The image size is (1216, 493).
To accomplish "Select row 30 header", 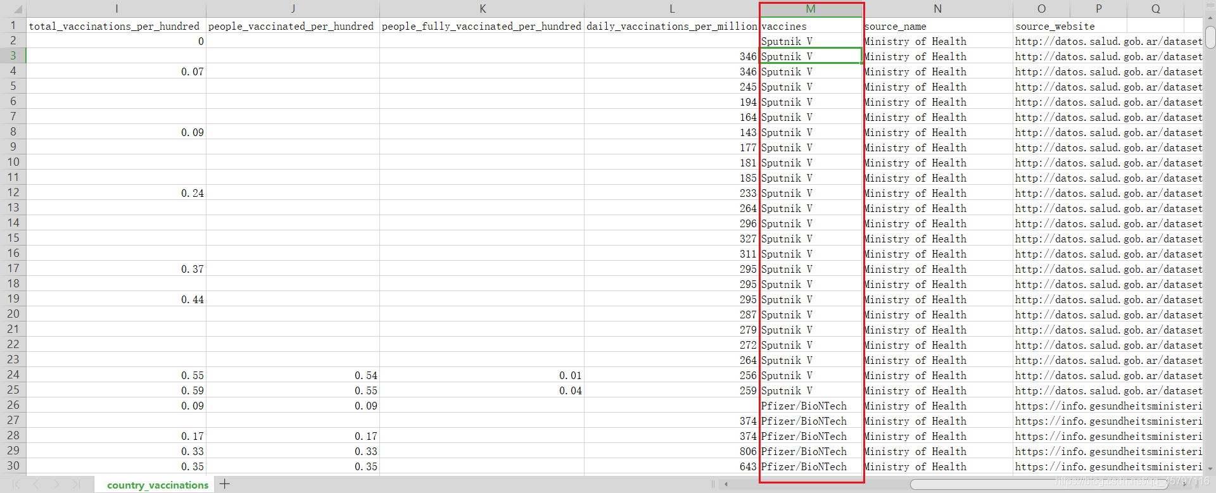I will pos(13,466).
